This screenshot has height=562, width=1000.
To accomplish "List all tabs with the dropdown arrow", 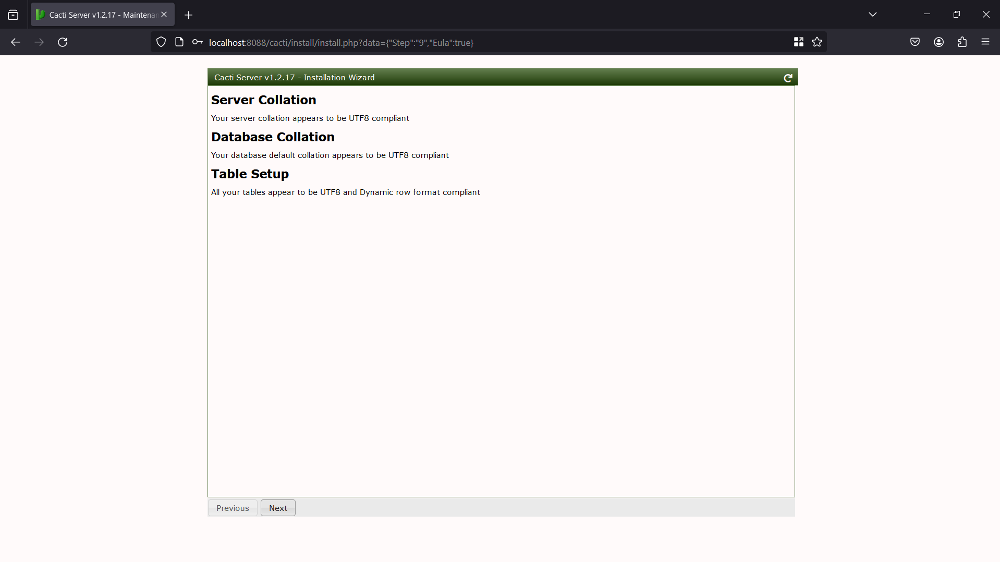I will click(x=873, y=15).
